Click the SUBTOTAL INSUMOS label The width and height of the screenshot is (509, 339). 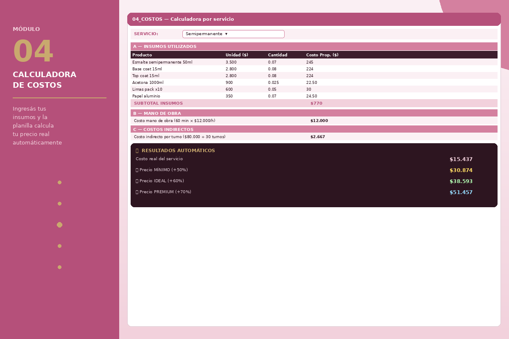[158, 103]
